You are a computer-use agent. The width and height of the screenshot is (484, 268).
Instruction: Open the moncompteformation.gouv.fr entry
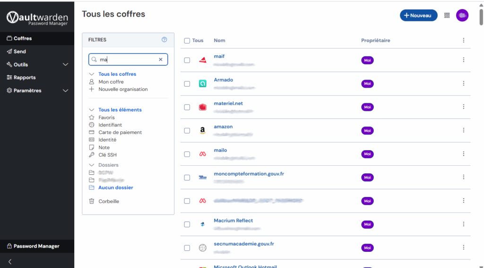click(249, 174)
